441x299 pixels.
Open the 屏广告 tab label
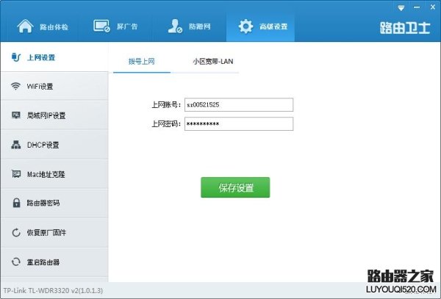point(127,26)
